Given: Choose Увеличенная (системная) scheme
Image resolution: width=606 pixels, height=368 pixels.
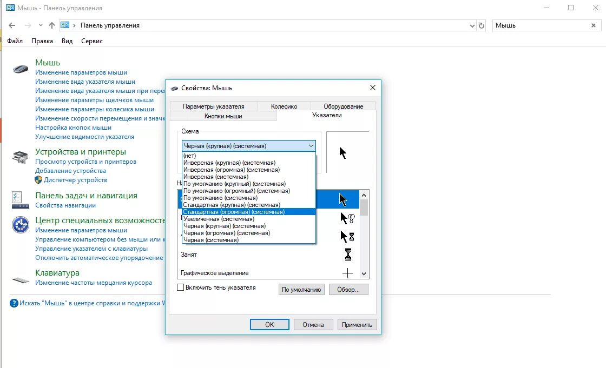Looking at the screenshot, I should click(248, 219).
